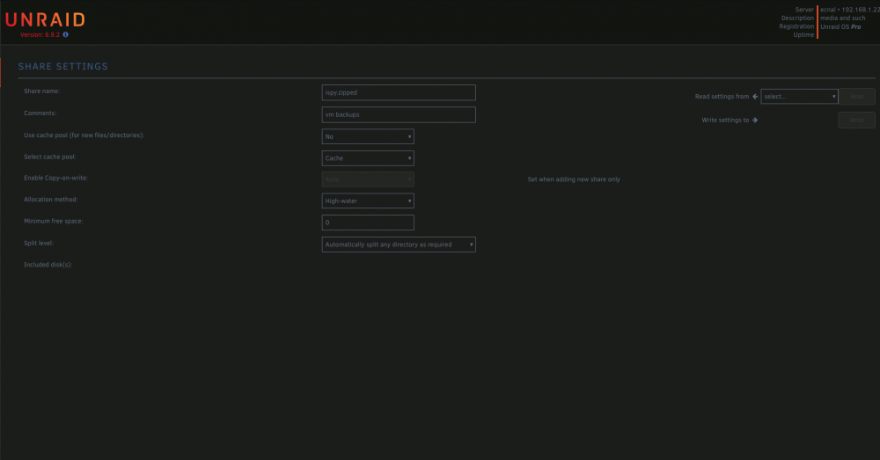
Task: Click the SHARE SETTINGS heading
Action: coord(62,66)
